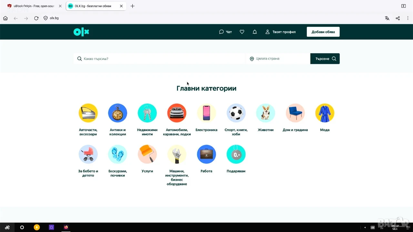Select the Работа briefcase category icon
413x232 pixels.
206,154
